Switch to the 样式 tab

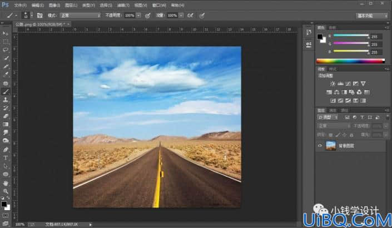[333, 69]
